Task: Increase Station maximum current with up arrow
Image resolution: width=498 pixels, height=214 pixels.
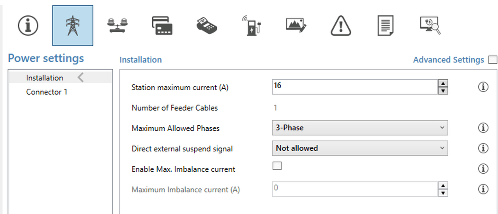Action: pyautogui.click(x=443, y=83)
